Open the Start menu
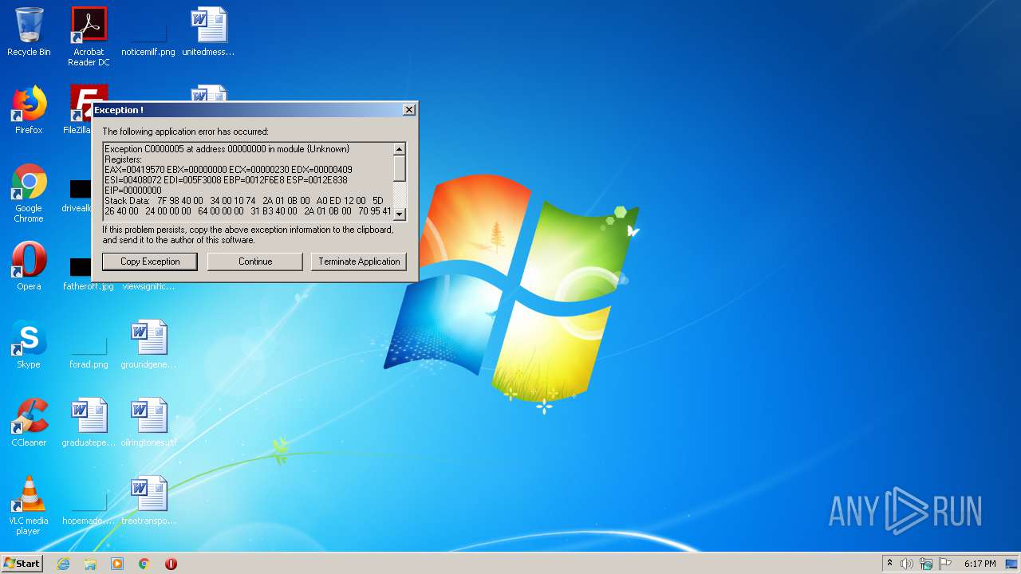1021x574 pixels. 22,564
